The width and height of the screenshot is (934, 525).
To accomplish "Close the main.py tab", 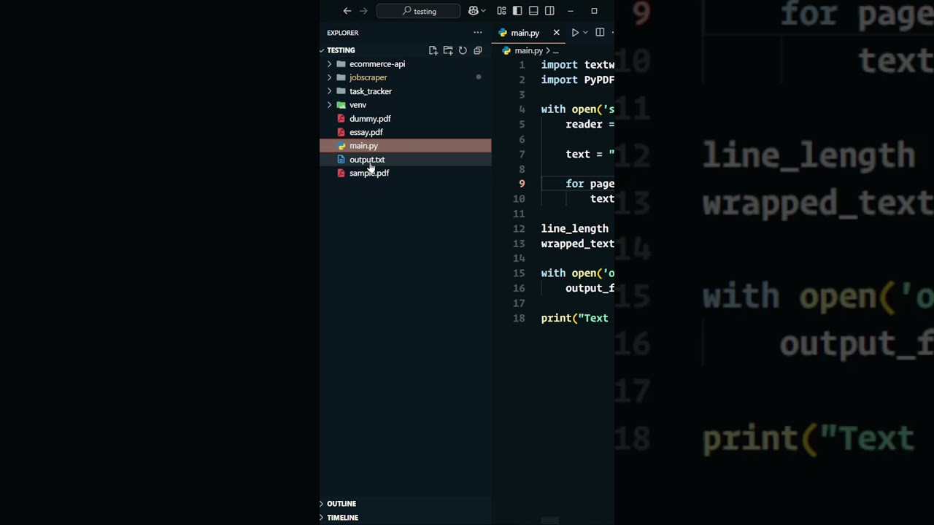I will tap(557, 33).
